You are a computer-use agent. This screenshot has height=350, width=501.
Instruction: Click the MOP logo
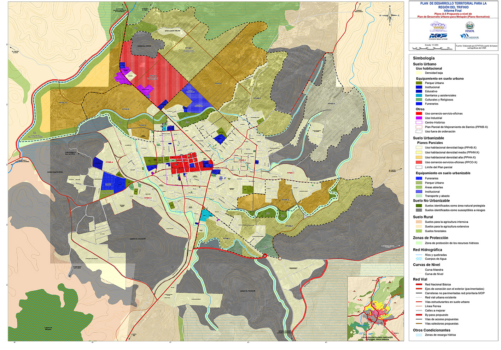(x=438, y=36)
